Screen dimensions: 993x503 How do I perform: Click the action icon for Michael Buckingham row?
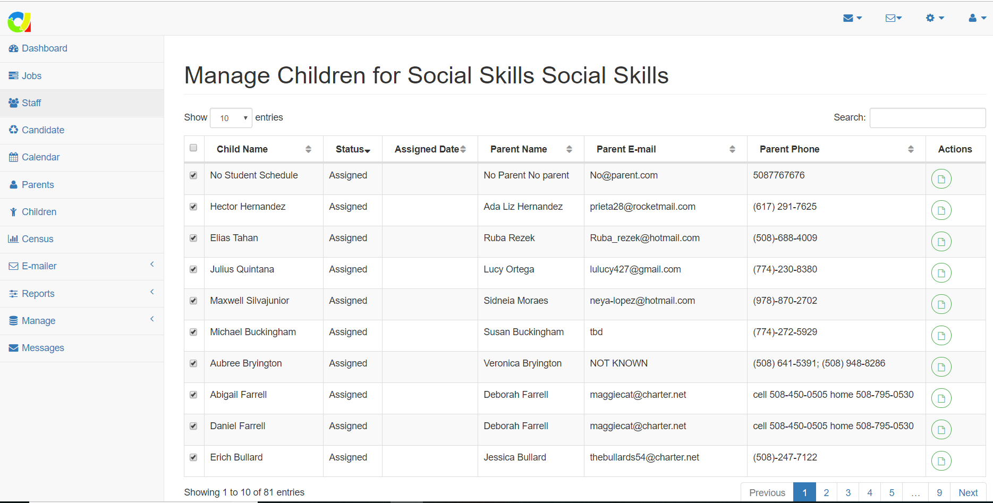tap(941, 336)
